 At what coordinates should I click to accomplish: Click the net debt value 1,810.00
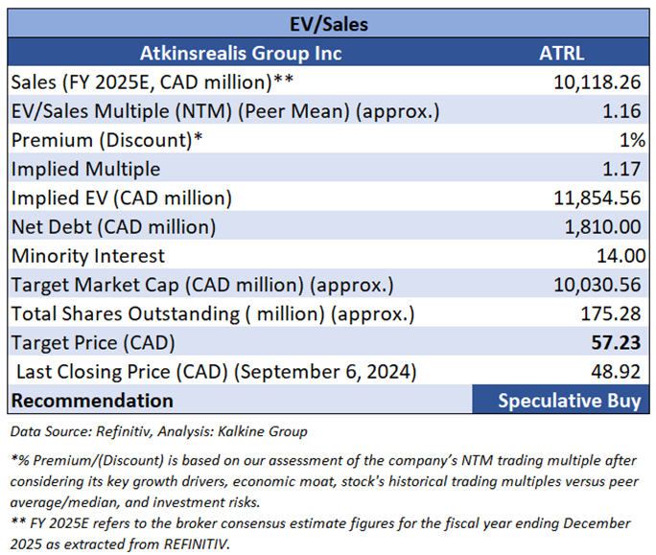click(x=603, y=227)
